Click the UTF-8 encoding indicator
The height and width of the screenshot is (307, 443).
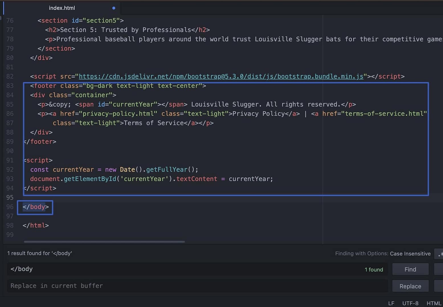[410, 303]
